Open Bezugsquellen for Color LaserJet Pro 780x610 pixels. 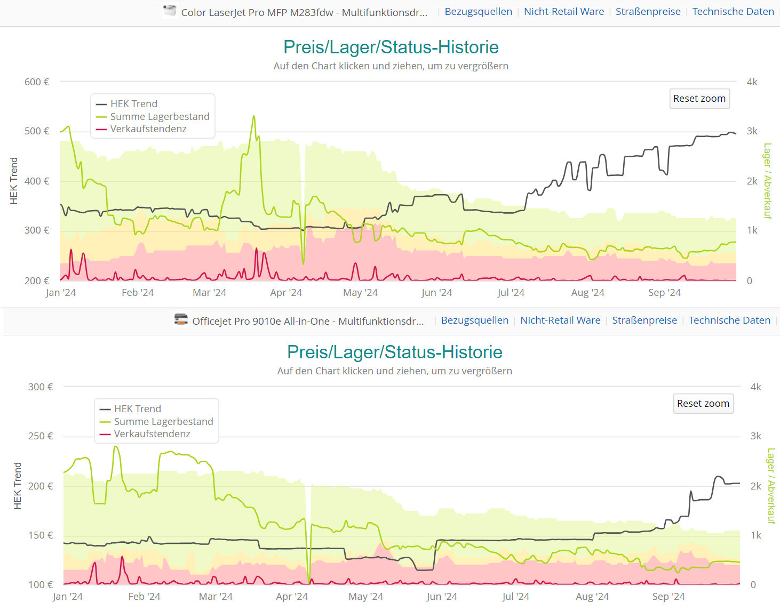[x=478, y=12]
